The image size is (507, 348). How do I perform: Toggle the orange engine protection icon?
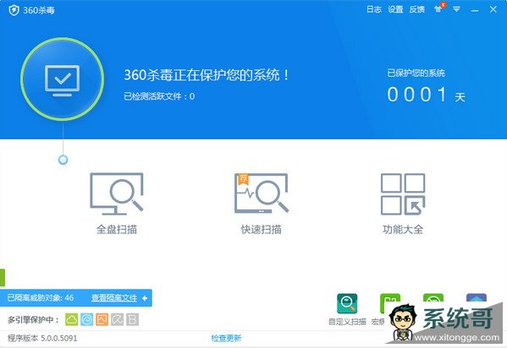click(102, 319)
